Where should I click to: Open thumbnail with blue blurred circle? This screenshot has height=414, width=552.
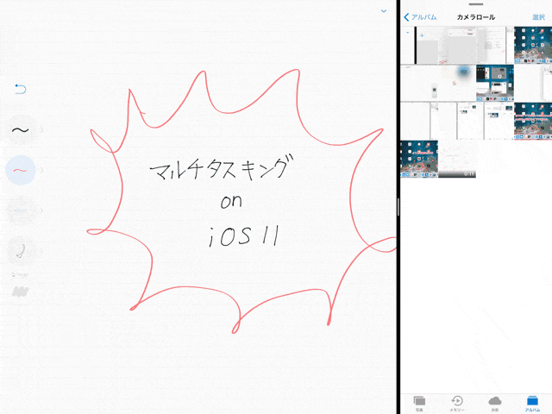pyautogui.click(x=457, y=83)
